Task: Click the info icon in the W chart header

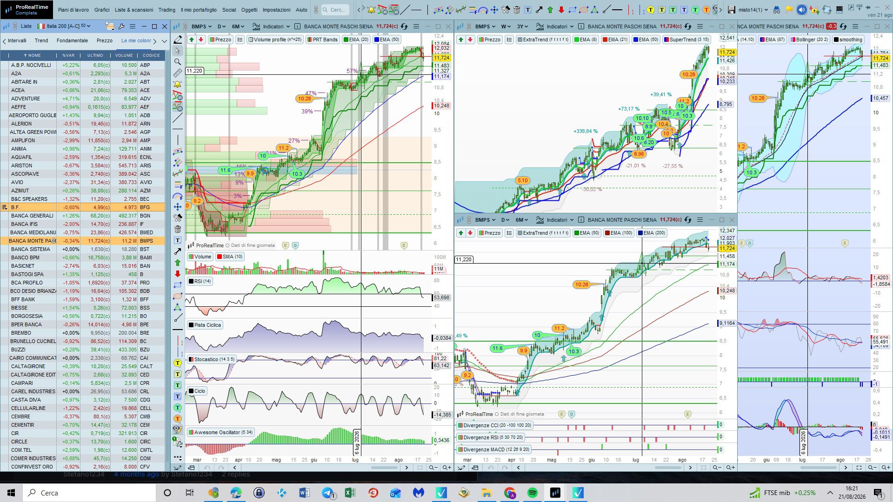Action: pos(581,26)
